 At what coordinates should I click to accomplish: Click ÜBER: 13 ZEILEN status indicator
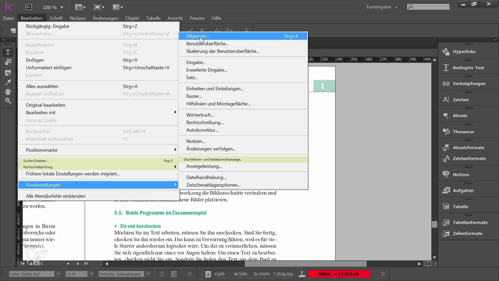coord(340,274)
